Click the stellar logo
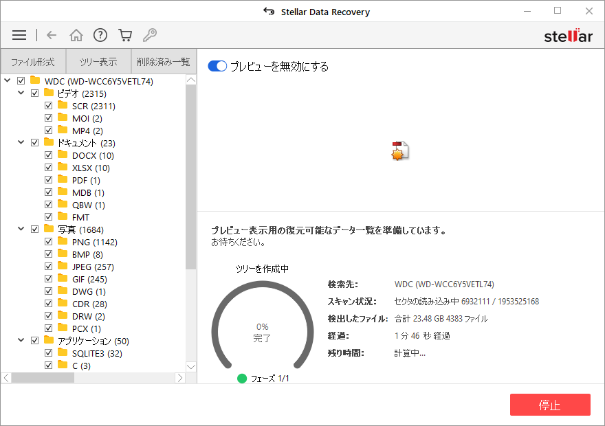 point(568,36)
